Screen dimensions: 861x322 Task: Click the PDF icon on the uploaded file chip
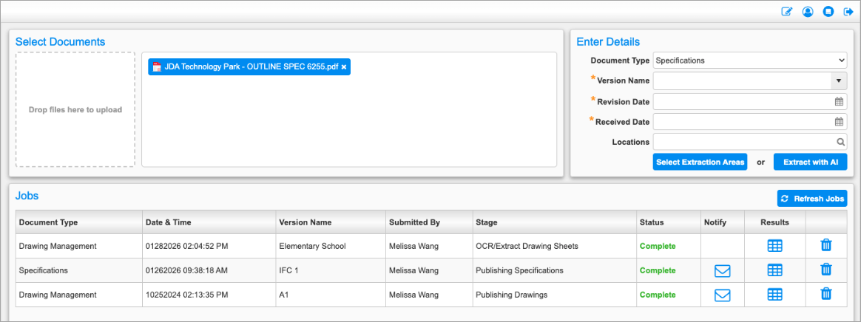click(157, 67)
